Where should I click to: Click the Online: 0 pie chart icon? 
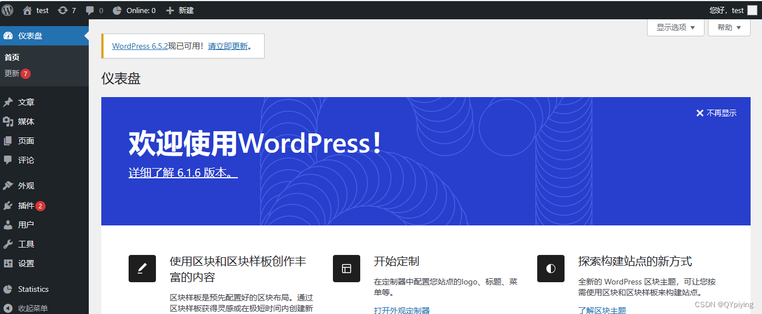117,10
